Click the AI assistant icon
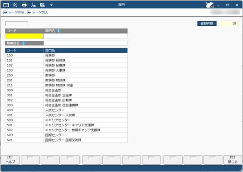 [x=210, y=5]
